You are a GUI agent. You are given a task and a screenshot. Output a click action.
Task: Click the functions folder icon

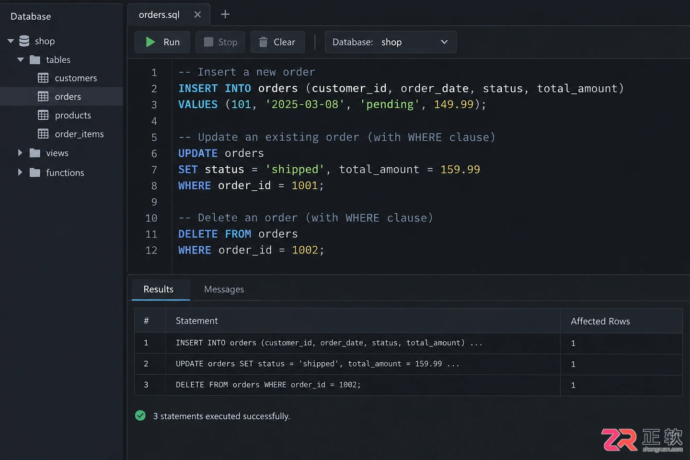click(35, 172)
